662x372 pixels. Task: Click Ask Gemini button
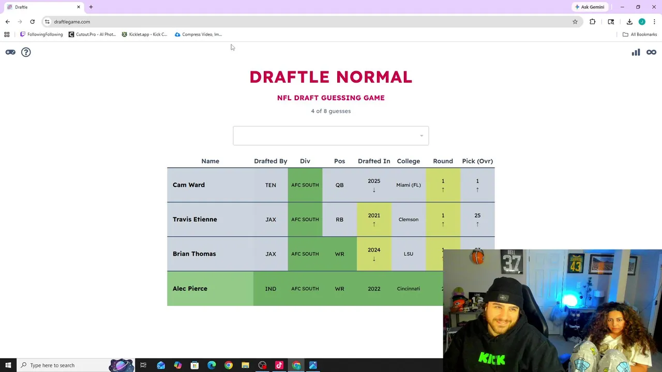click(590, 7)
